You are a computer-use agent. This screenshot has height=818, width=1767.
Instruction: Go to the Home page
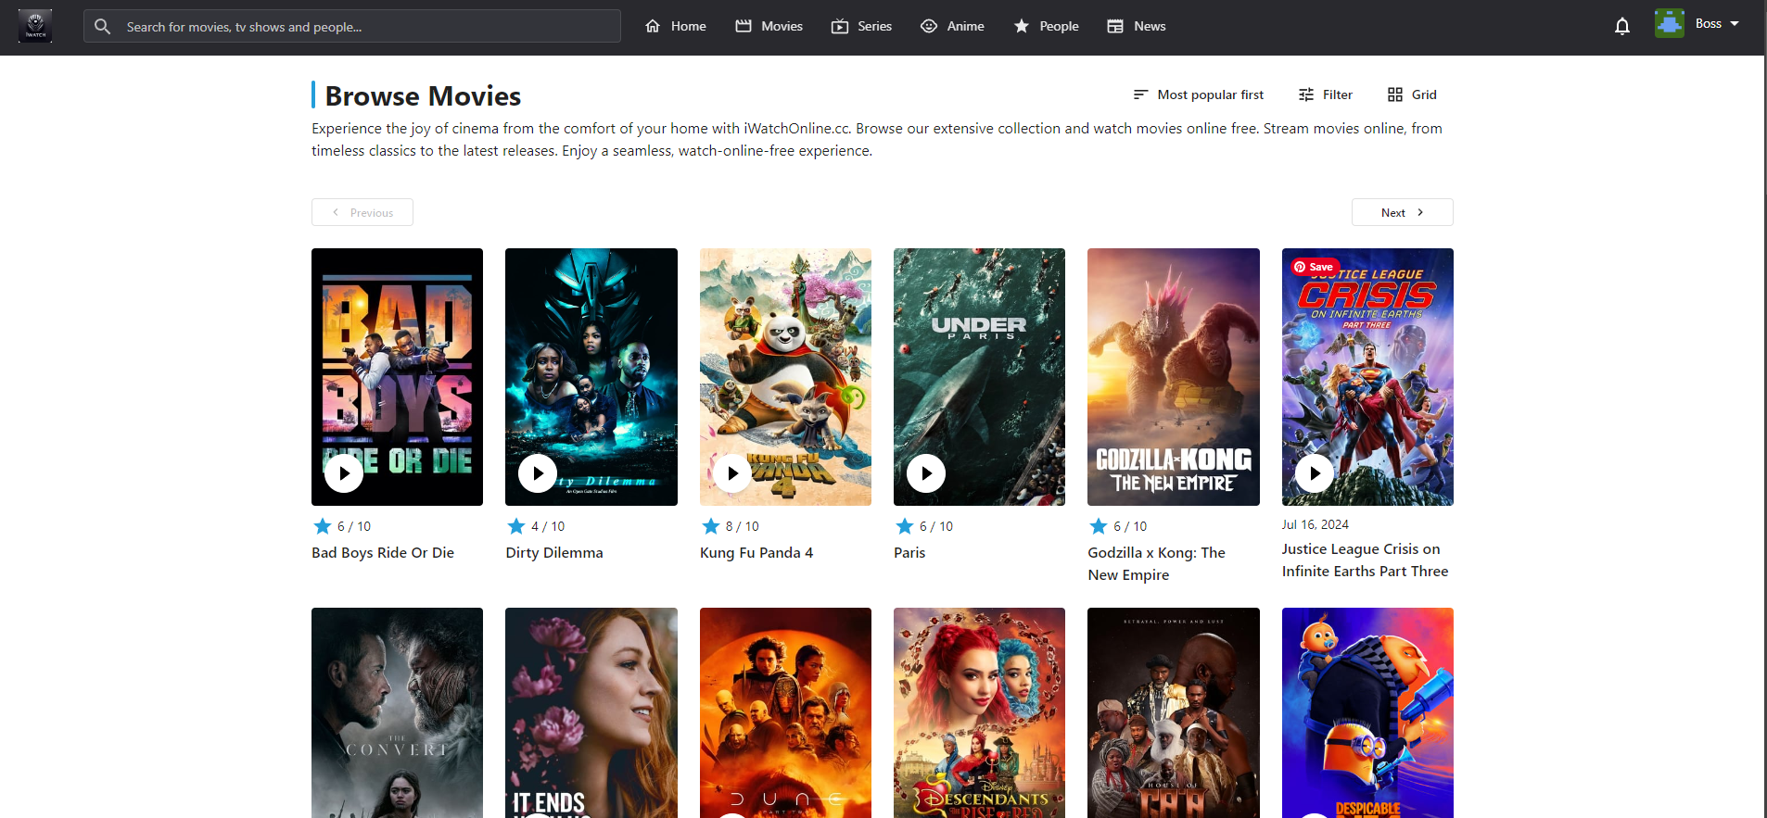[x=676, y=26]
